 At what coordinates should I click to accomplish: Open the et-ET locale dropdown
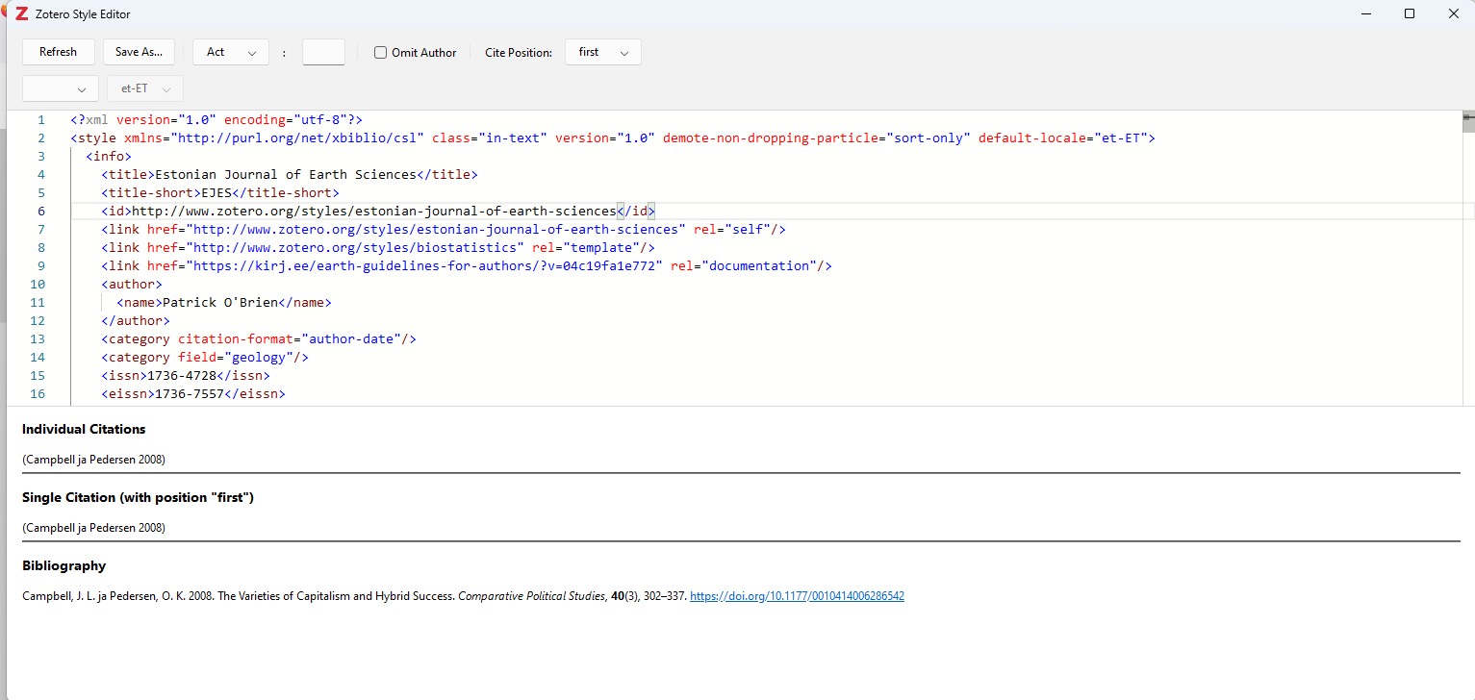(x=145, y=88)
